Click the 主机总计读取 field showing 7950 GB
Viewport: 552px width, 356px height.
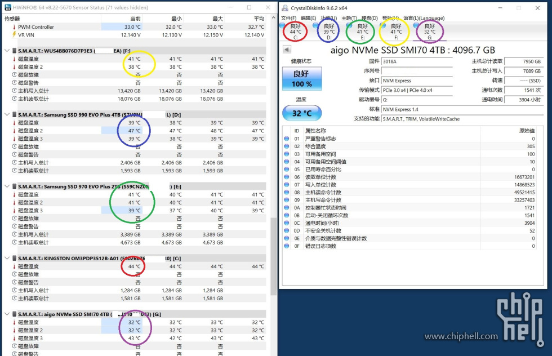point(523,61)
